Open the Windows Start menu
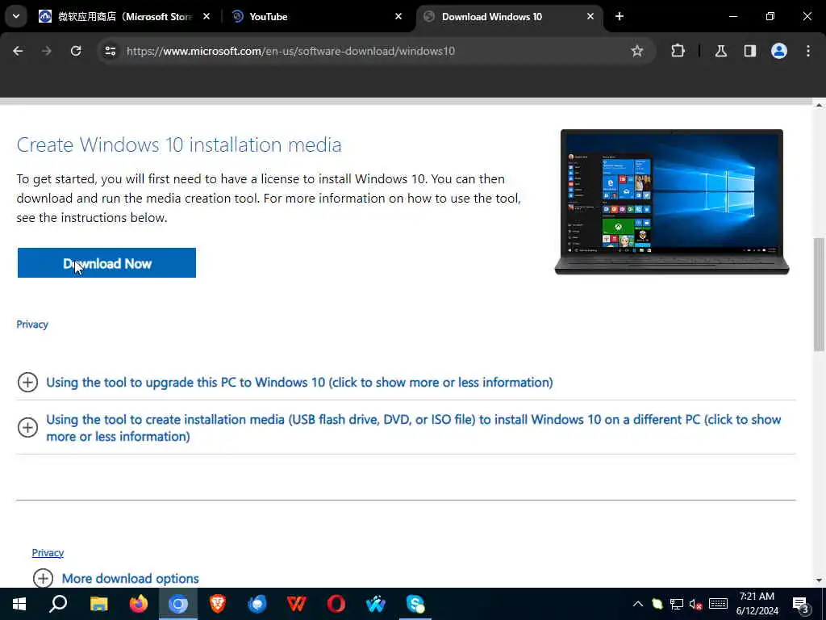Viewport: 826px width, 620px height. 19,604
